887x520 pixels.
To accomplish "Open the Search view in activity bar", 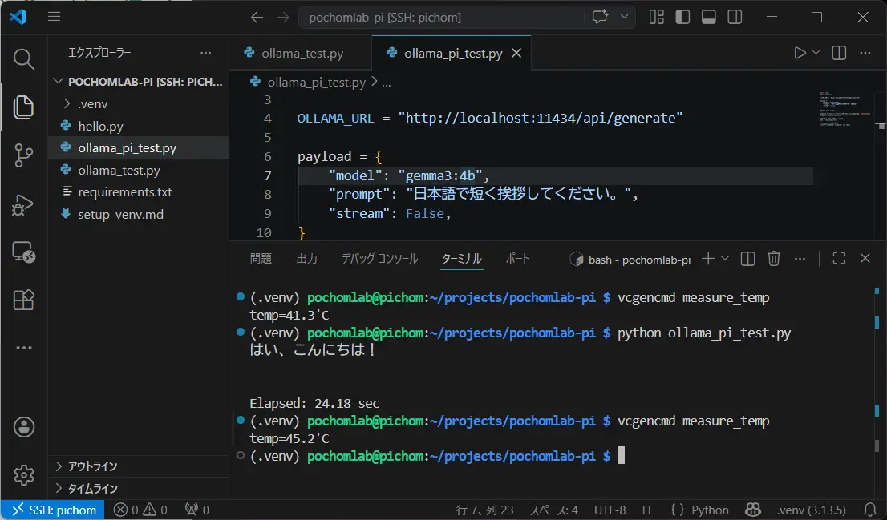I will pyautogui.click(x=23, y=58).
